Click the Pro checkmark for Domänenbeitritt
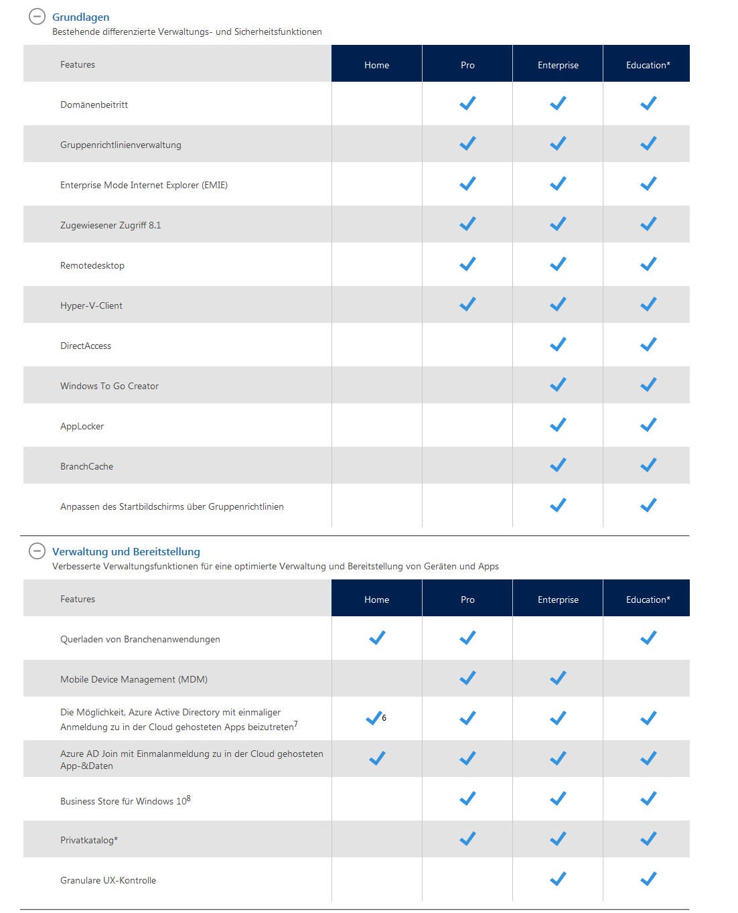This screenshot has width=738, height=913. [x=467, y=103]
